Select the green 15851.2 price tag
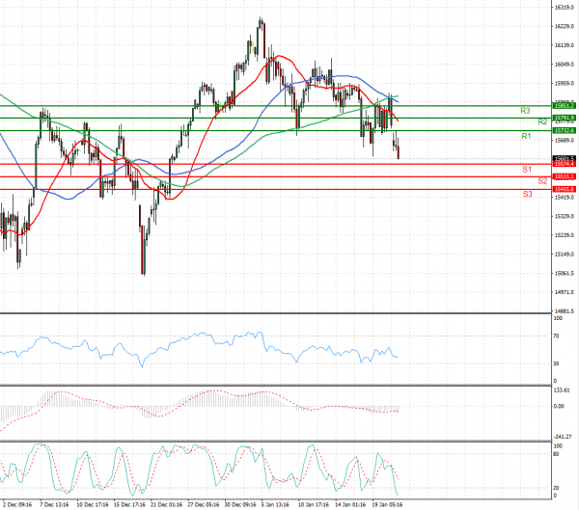The image size is (579, 510). point(564,106)
